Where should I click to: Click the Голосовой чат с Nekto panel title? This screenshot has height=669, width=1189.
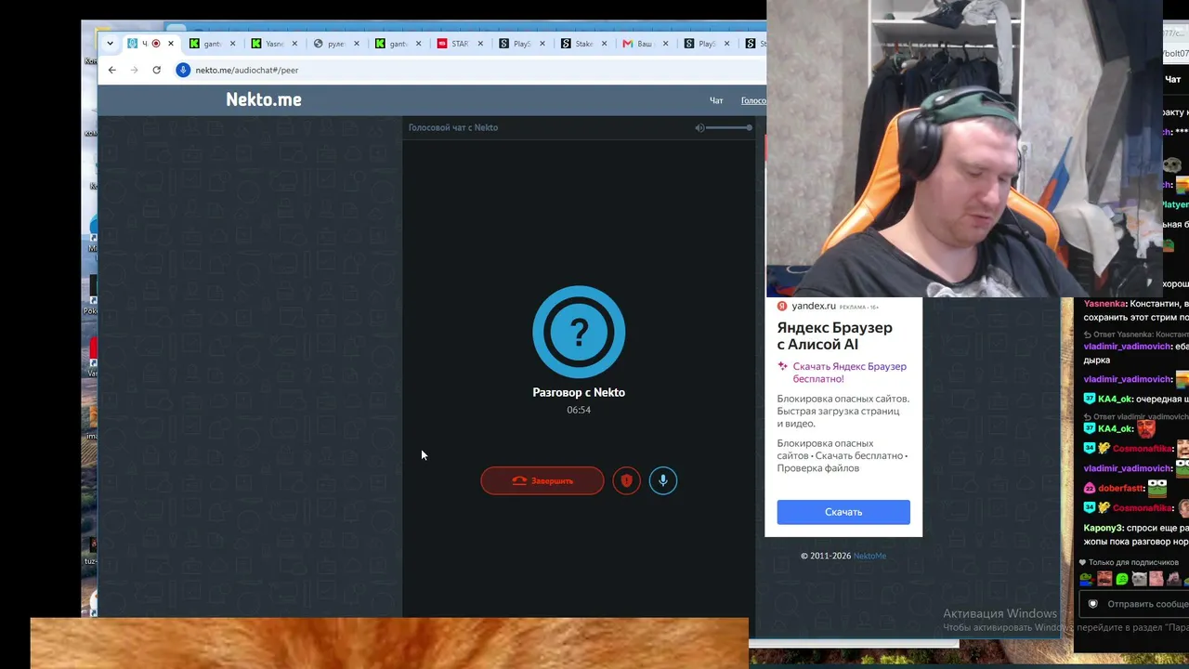tap(453, 127)
